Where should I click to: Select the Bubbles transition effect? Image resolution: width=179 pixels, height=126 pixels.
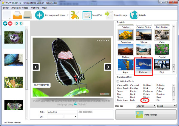[x=147, y=85]
